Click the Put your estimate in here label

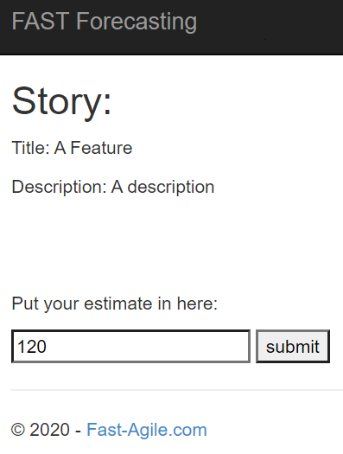(115, 304)
